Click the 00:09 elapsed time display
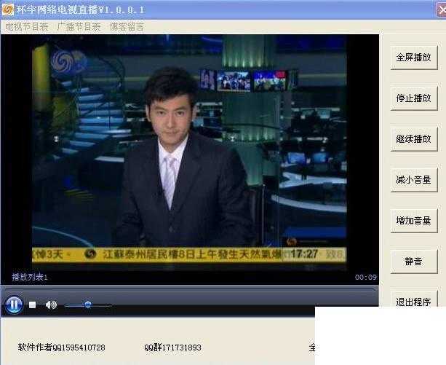The height and width of the screenshot is (365, 446). tap(366, 277)
